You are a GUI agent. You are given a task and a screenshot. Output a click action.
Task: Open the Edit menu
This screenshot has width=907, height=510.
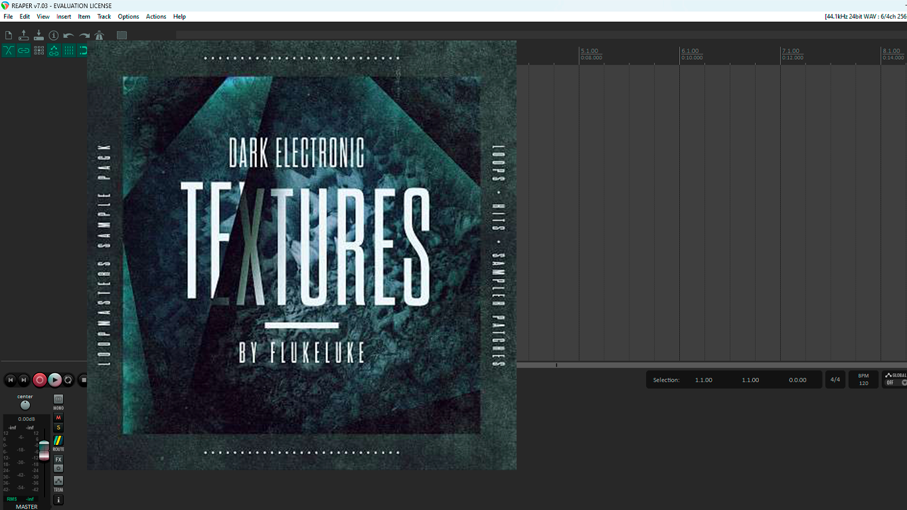point(25,17)
